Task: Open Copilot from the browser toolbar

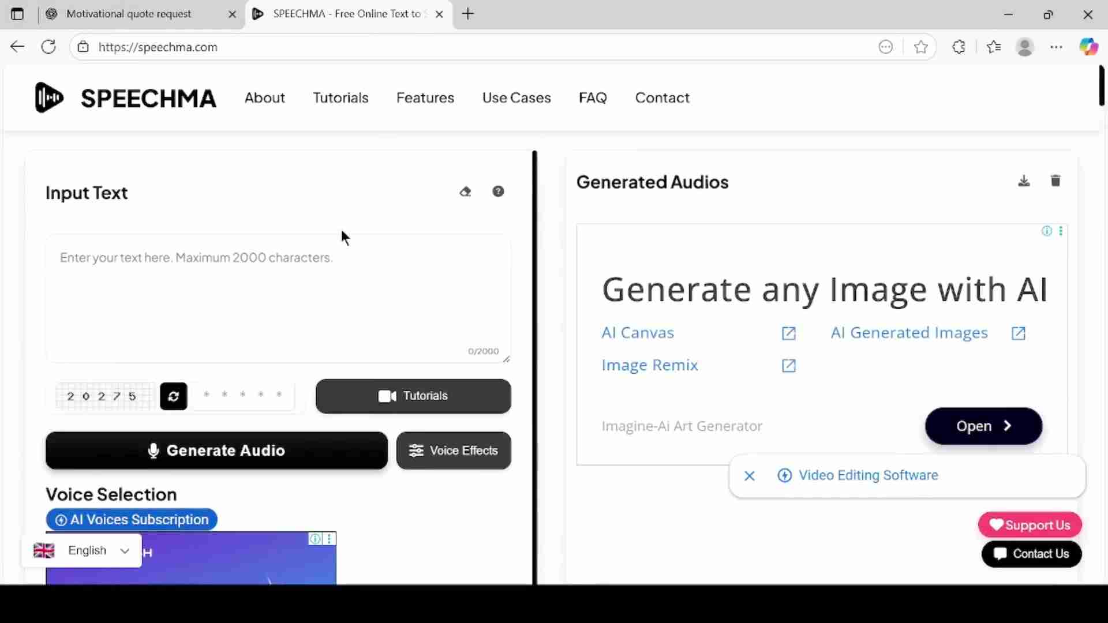Action: pyautogui.click(x=1090, y=47)
